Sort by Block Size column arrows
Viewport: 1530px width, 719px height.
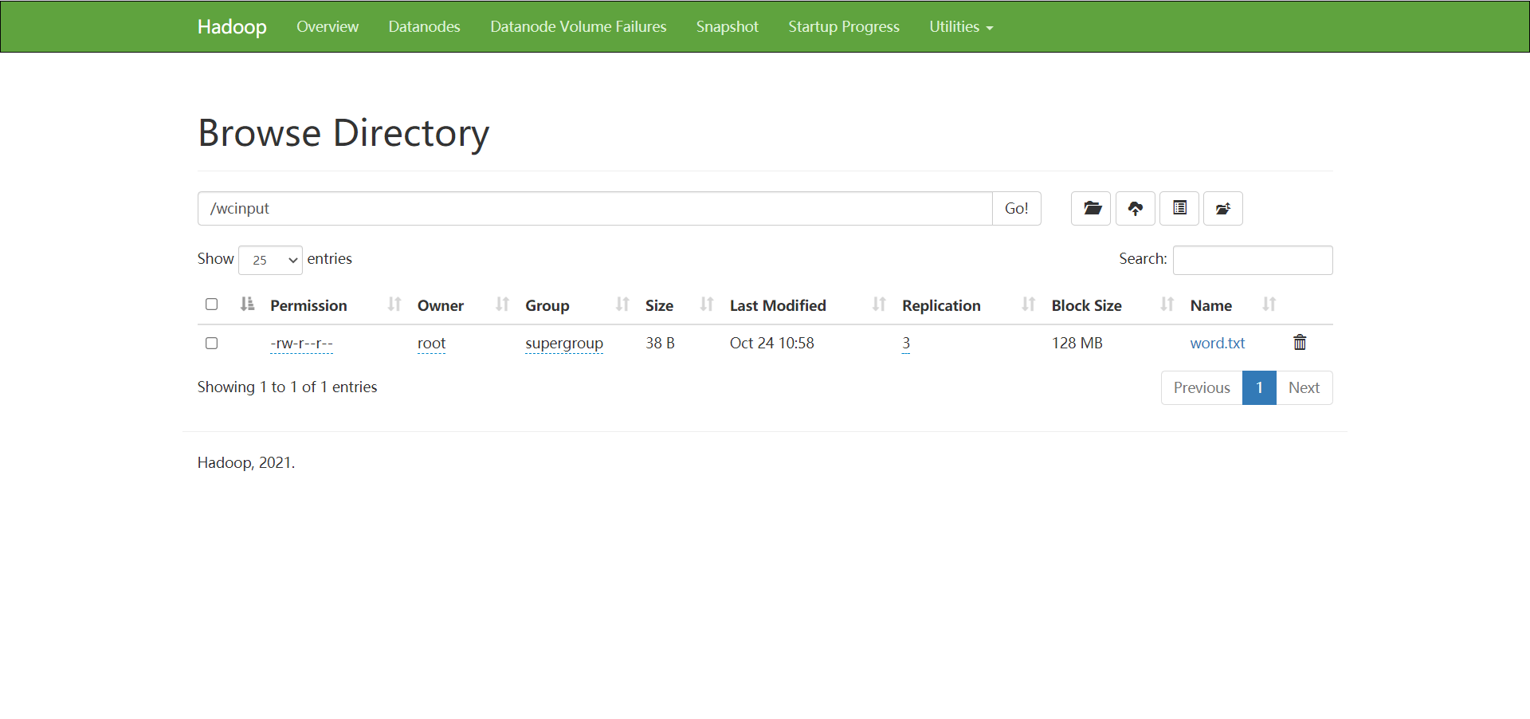click(x=1167, y=304)
